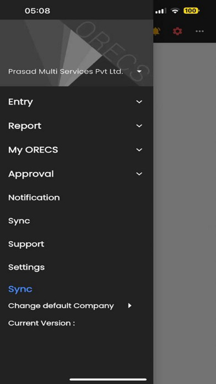
Task: Tap the Wi-Fi status icon
Action: click(x=175, y=10)
